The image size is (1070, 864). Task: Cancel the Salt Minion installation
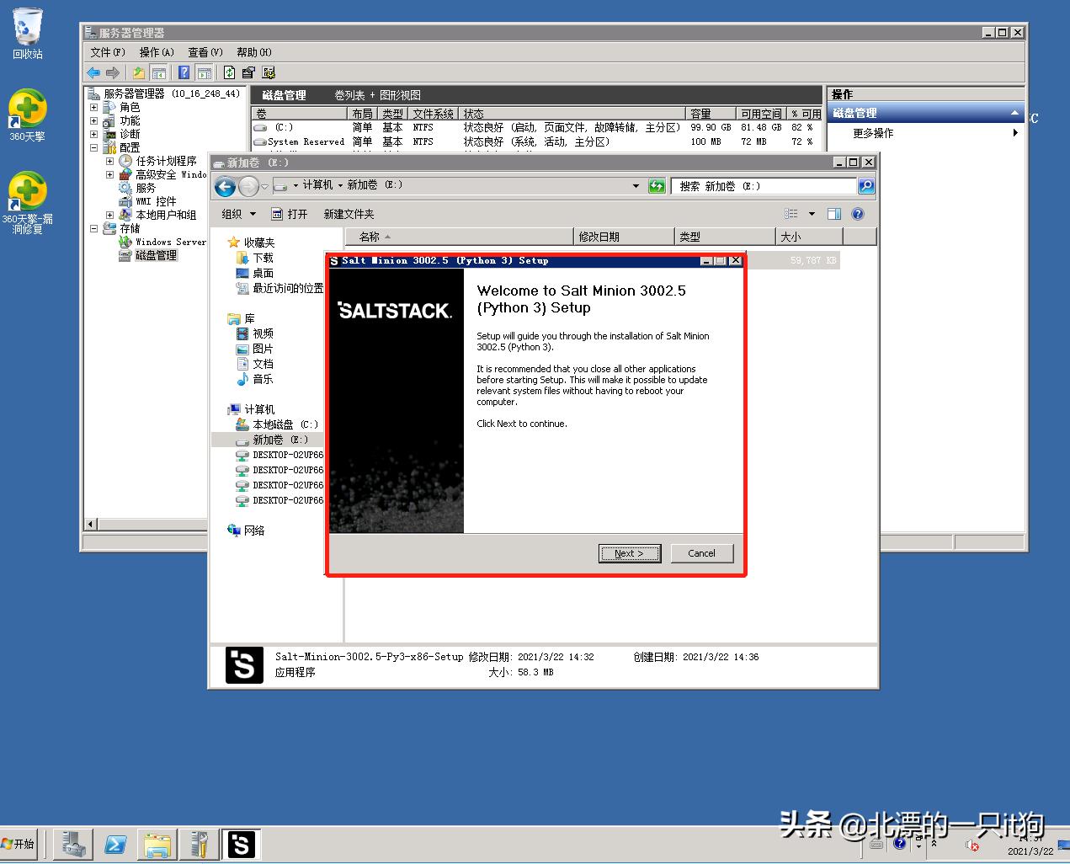tap(701, 553)
